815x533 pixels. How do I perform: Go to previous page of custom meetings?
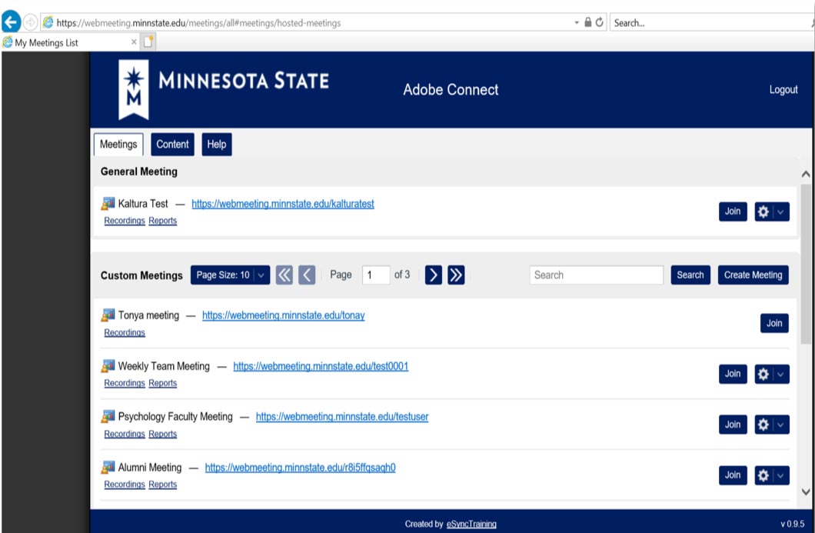(x=307, y=275)
